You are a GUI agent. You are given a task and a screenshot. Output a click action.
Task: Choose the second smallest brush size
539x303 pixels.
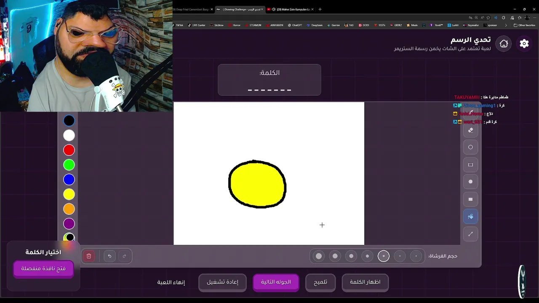coord(400,256)
